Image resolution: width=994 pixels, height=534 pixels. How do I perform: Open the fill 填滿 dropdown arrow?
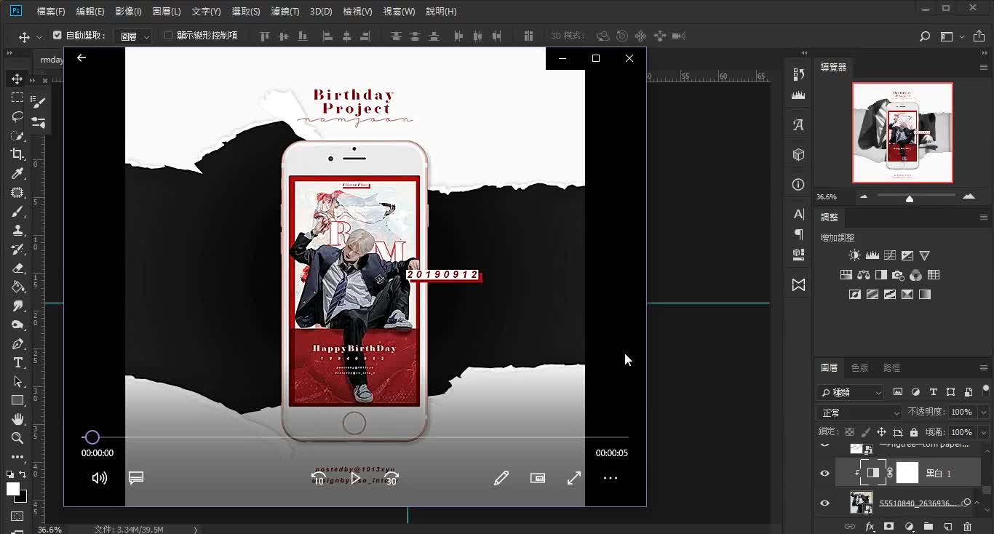point(984,432)
